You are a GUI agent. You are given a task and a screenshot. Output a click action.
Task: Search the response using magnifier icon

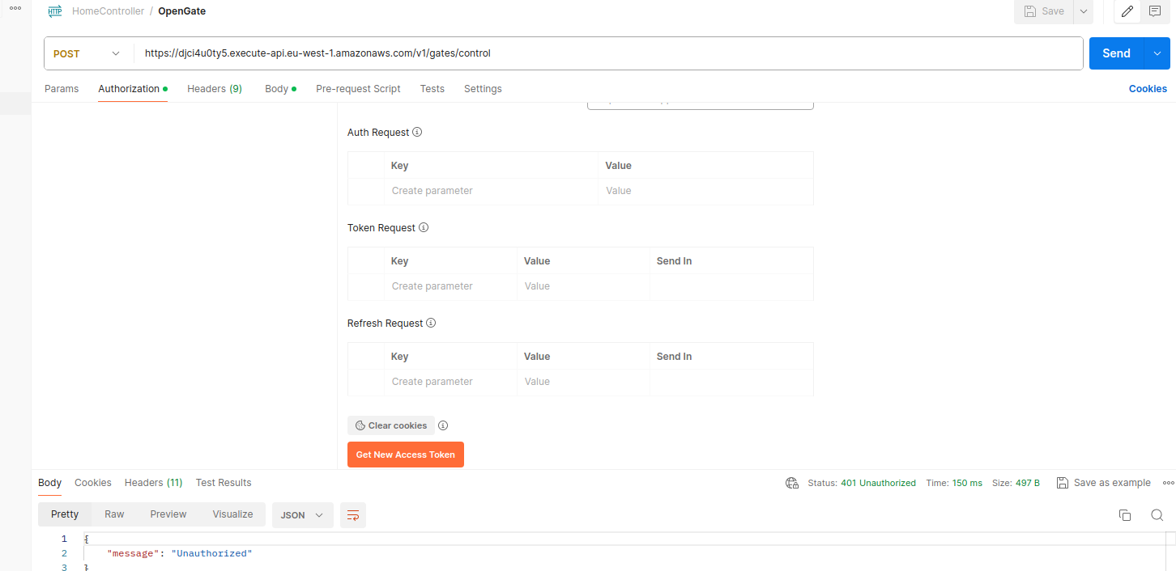(x=1157, y=515)
